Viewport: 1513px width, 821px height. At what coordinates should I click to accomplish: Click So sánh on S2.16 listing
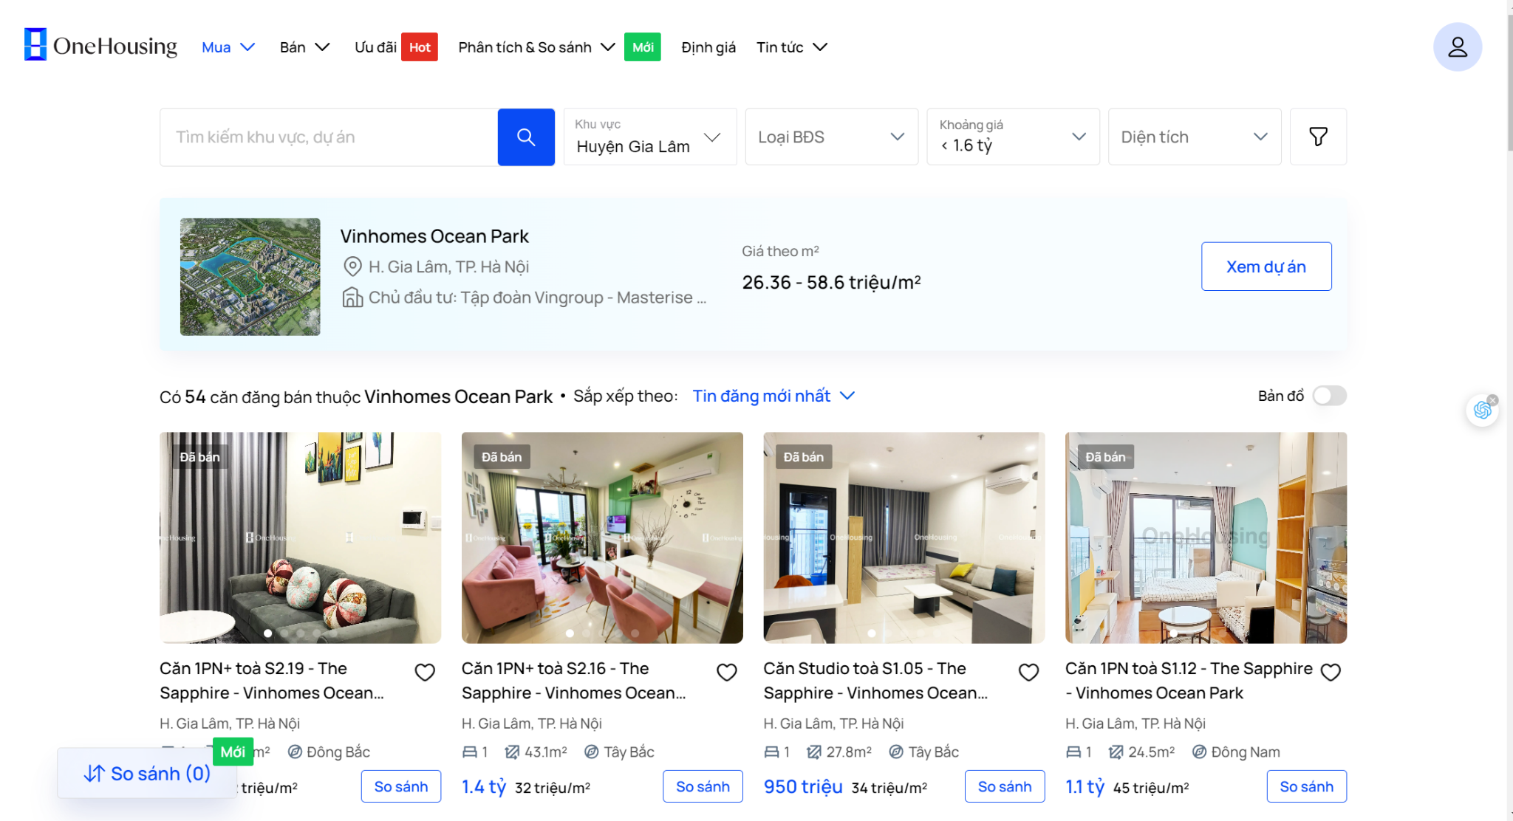(x=703, y=786)
